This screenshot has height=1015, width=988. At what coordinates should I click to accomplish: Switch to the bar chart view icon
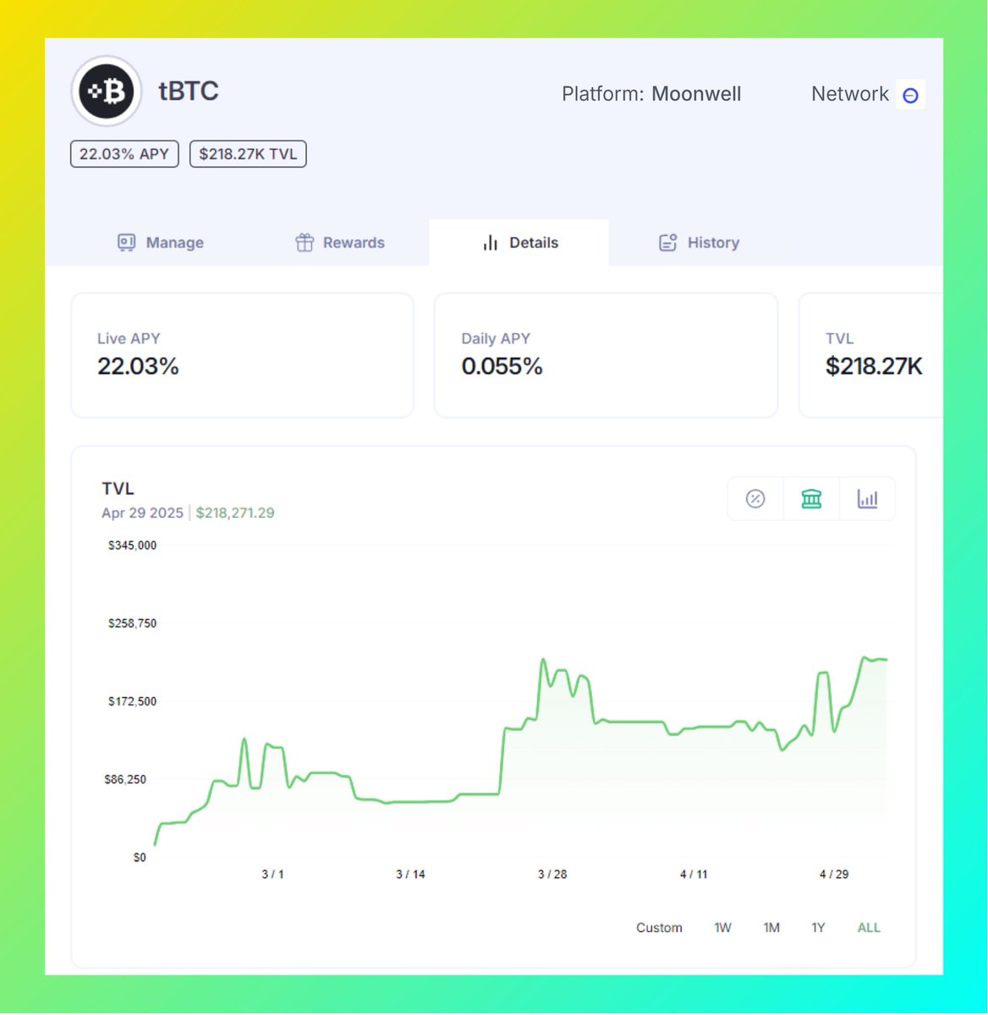[868, 499]
